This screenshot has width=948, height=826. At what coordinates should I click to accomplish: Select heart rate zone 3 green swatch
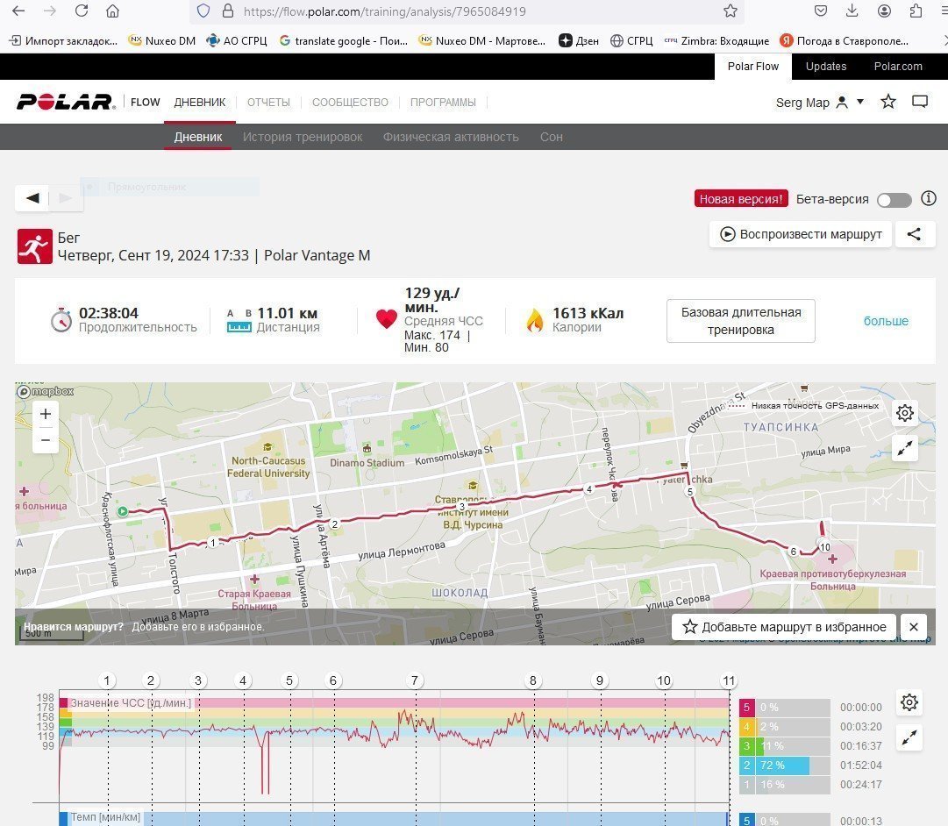click(746, 746)
